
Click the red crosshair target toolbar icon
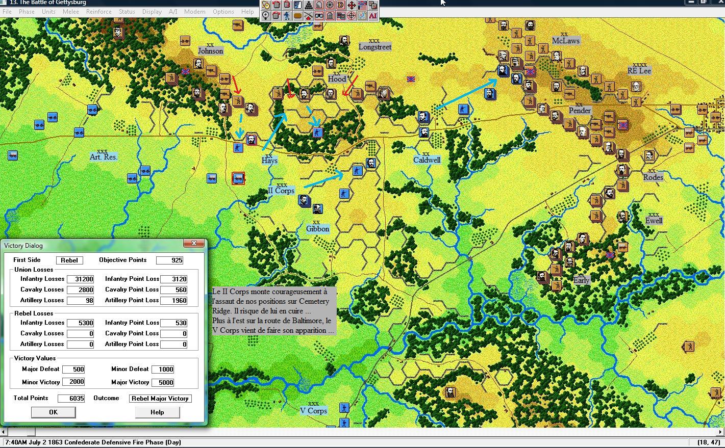click(352, 15)
